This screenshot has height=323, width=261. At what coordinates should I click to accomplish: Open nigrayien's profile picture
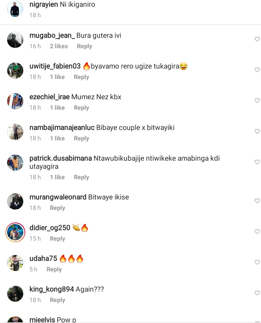[x=15, y=9]
